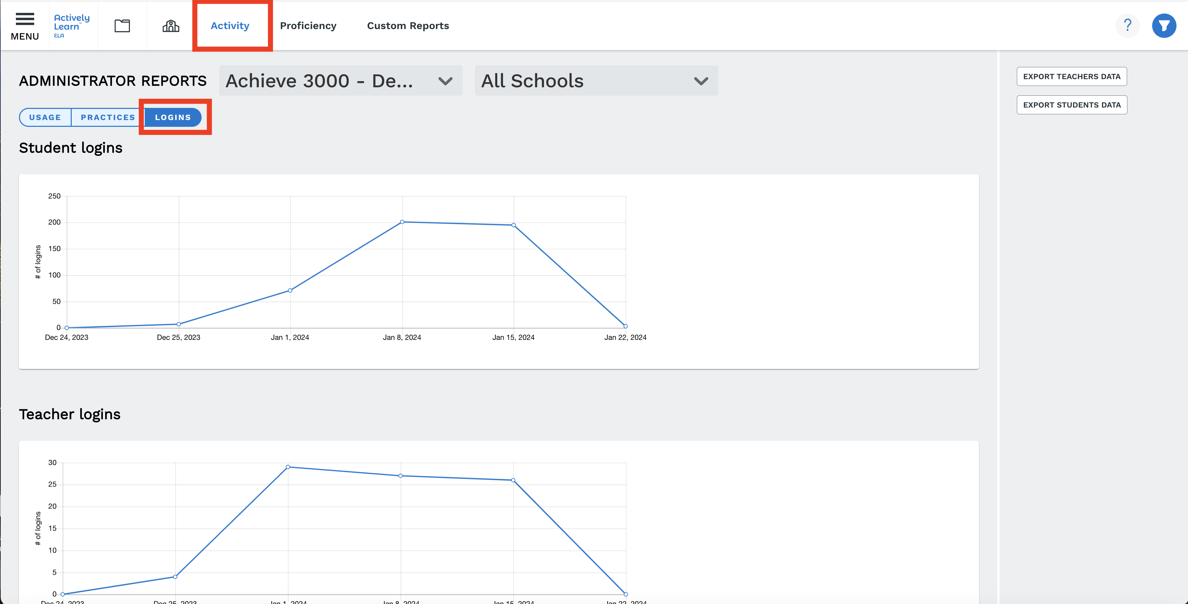Screen dimensions: 1188x604
Task: Open the blue filter funnel icon
Action: point(1164,25)
